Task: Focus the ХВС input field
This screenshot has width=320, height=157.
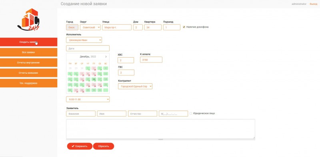Action: pos(126,60)
